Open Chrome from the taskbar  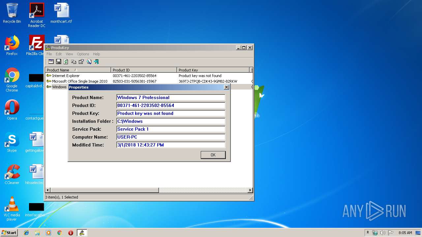pos(59,233)
